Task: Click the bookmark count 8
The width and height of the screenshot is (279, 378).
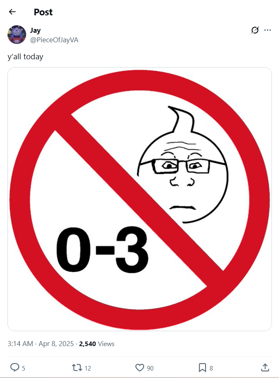Action: click(211, 368)
